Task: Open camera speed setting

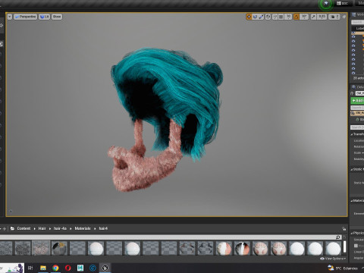Action: click(x=334, y=17)
